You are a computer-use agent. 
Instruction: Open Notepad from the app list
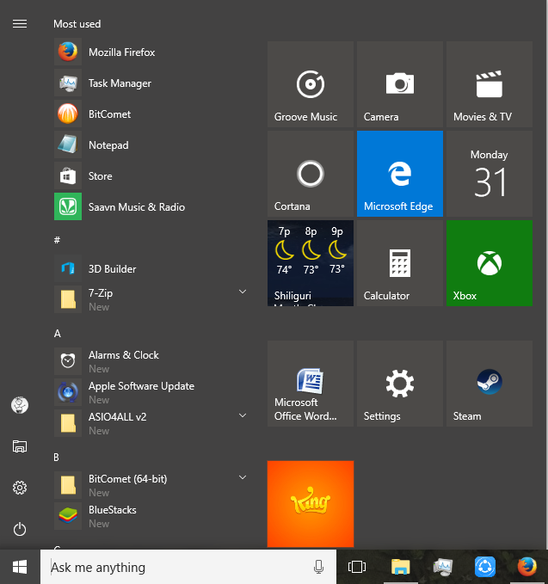151,144
